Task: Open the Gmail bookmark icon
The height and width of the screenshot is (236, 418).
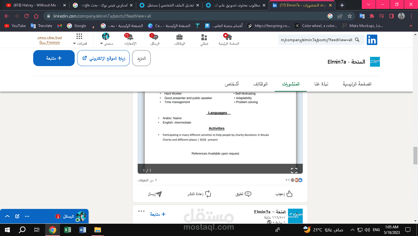Action: (x=59, y=26)
